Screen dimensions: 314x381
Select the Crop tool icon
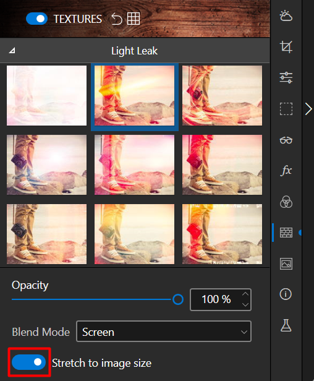(x=286, y=46)
